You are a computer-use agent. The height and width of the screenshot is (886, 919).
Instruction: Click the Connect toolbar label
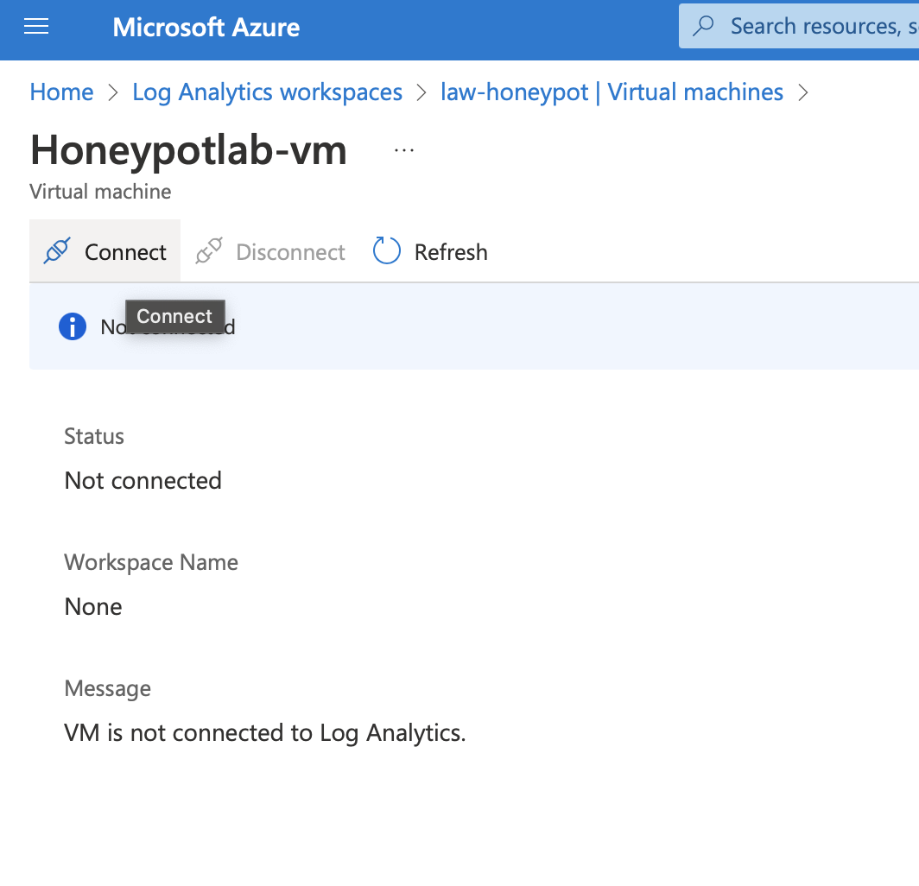pos(125,252)
